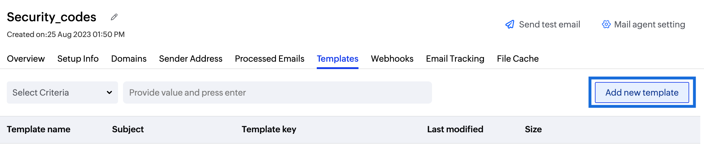Switch to the Webhooks tab
This screenshot has width=704, height=148.
[392, 59]
